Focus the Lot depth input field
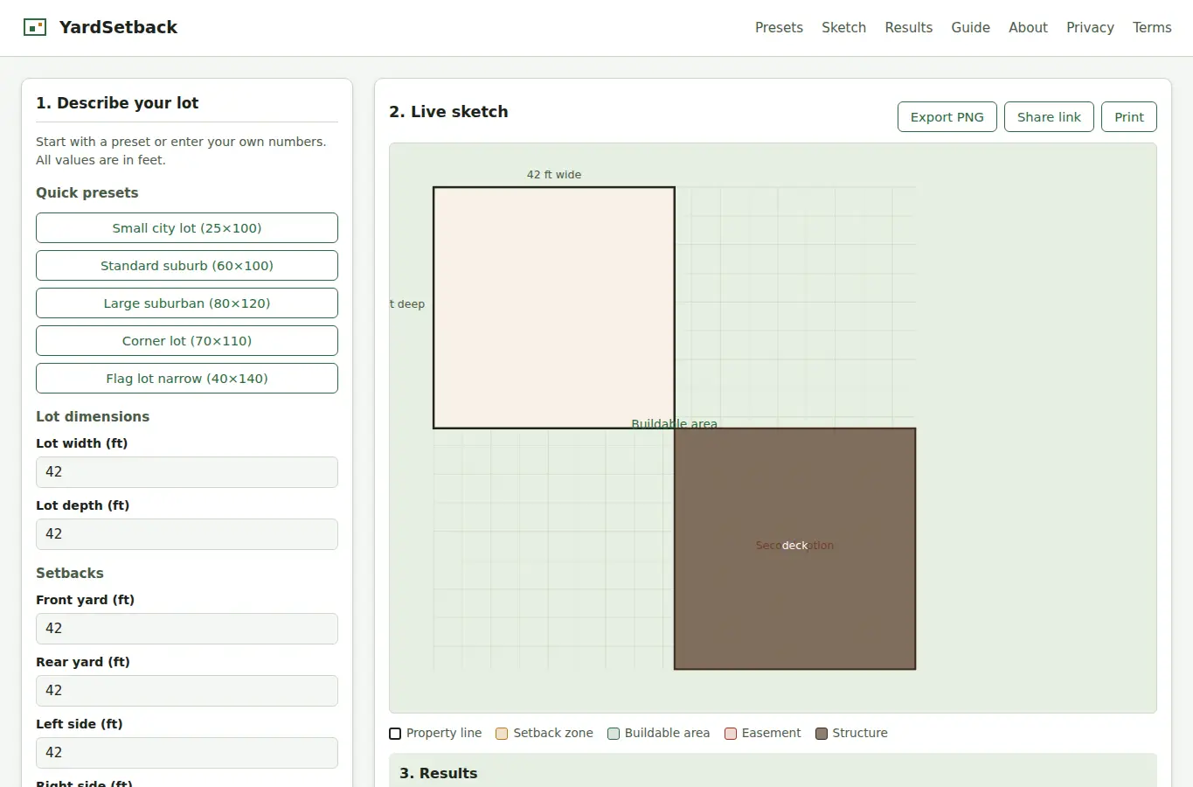The image size is (1193, 787). pos(187,534)
